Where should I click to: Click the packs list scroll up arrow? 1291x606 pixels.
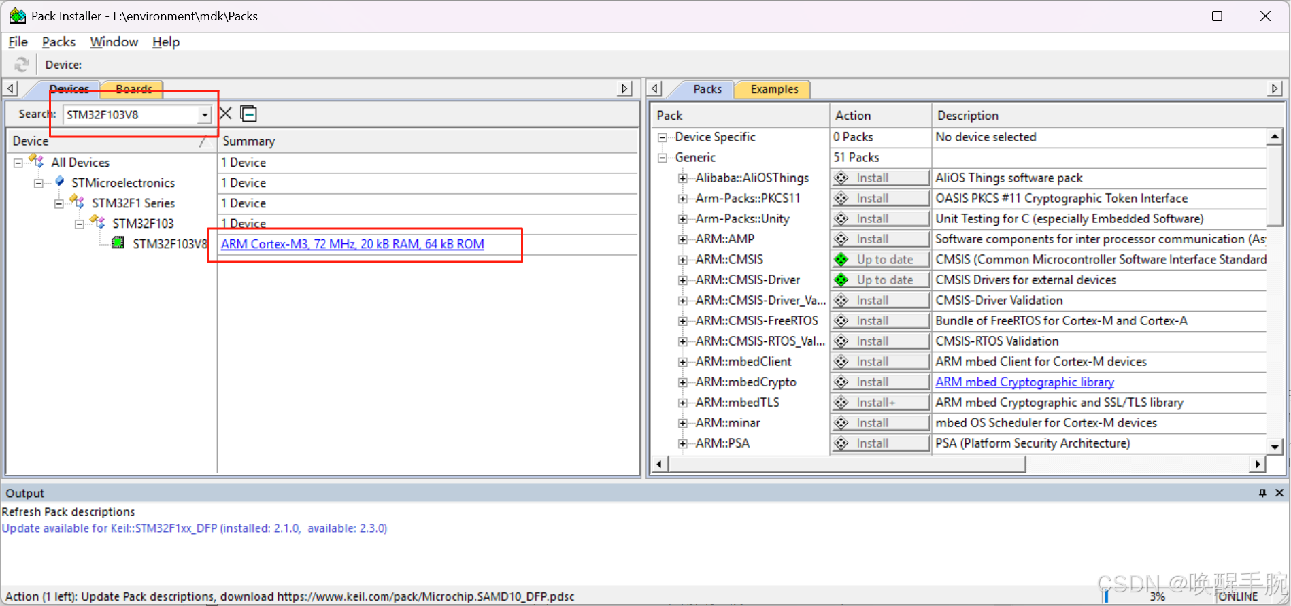coord(1275,137)
